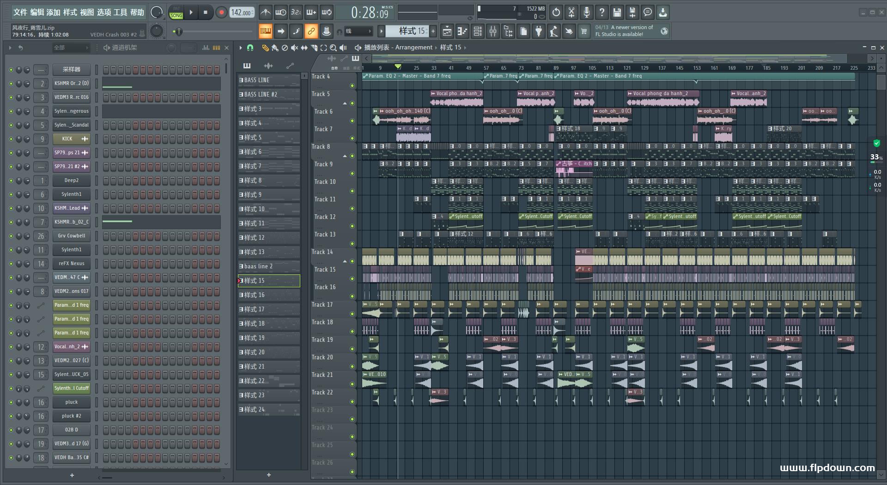Open the mixer view icon
Image resolution: width=887 pixels, height=485 pixels.
coord(492,31)
